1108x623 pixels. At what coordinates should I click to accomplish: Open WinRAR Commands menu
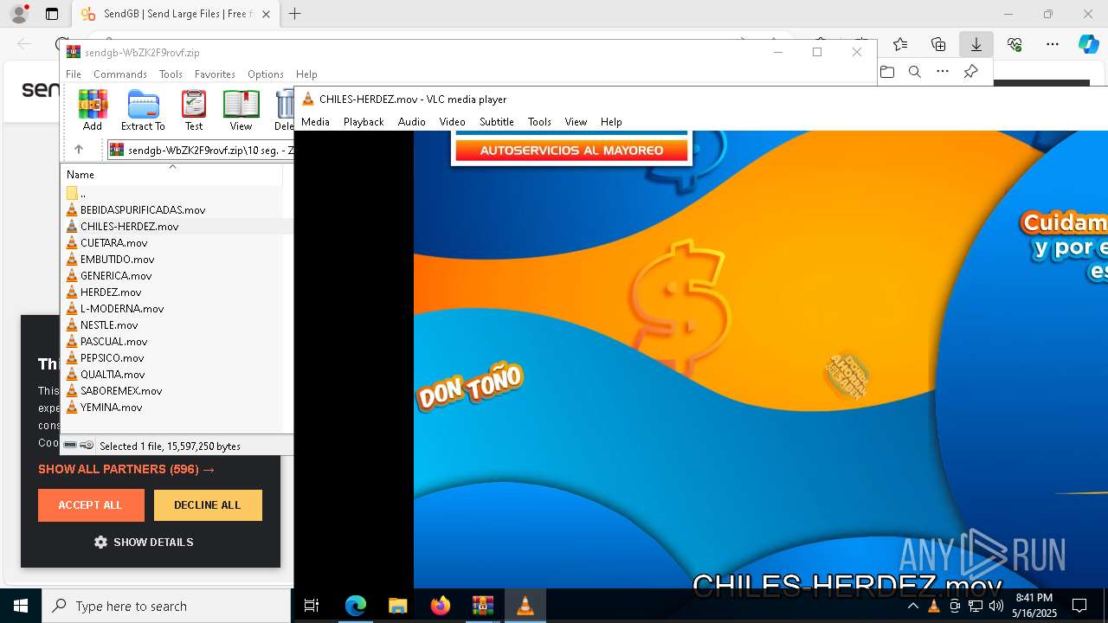coord(120,74)
